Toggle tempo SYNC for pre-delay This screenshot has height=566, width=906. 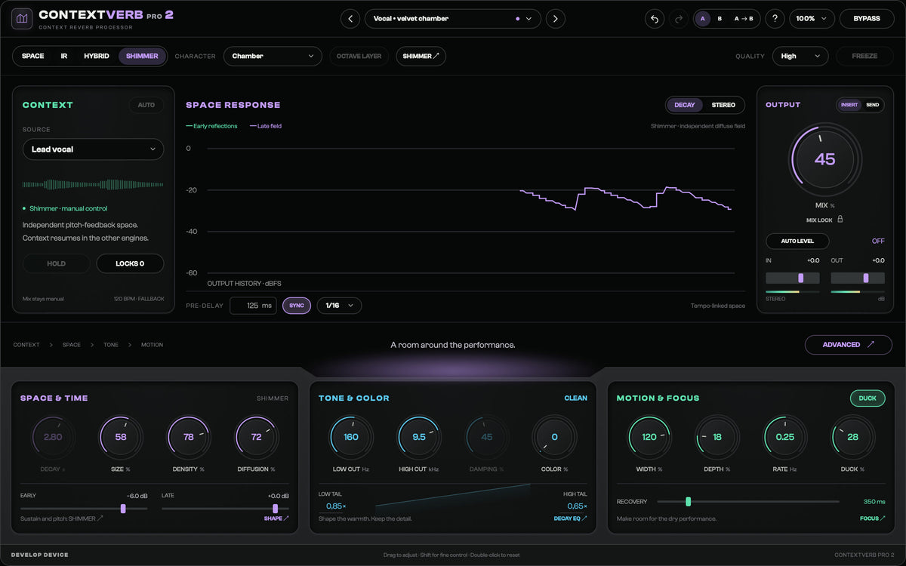[297, 306]
